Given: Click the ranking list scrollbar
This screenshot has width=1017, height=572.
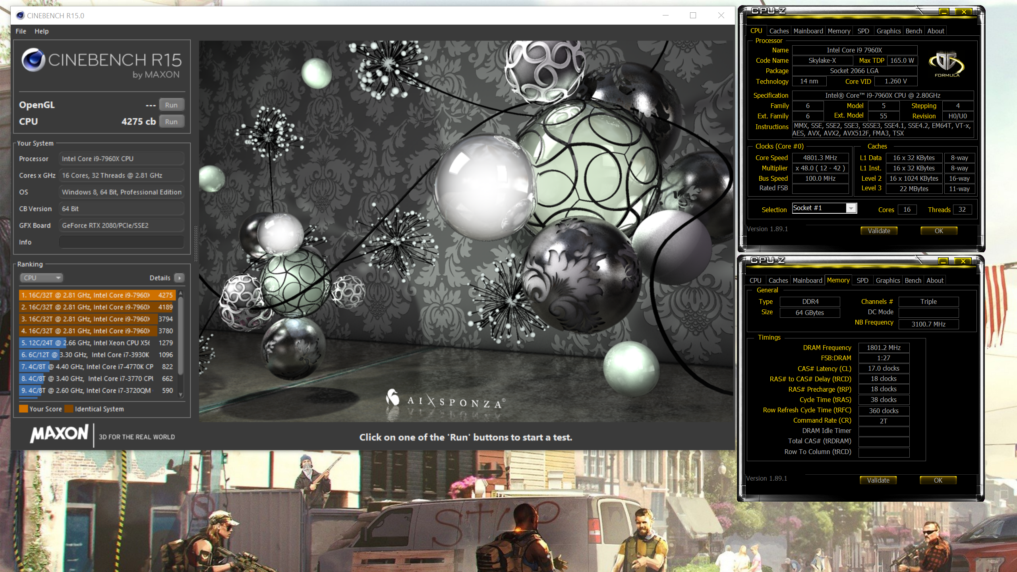Looking at the screenshot, I should pos(181,336).
